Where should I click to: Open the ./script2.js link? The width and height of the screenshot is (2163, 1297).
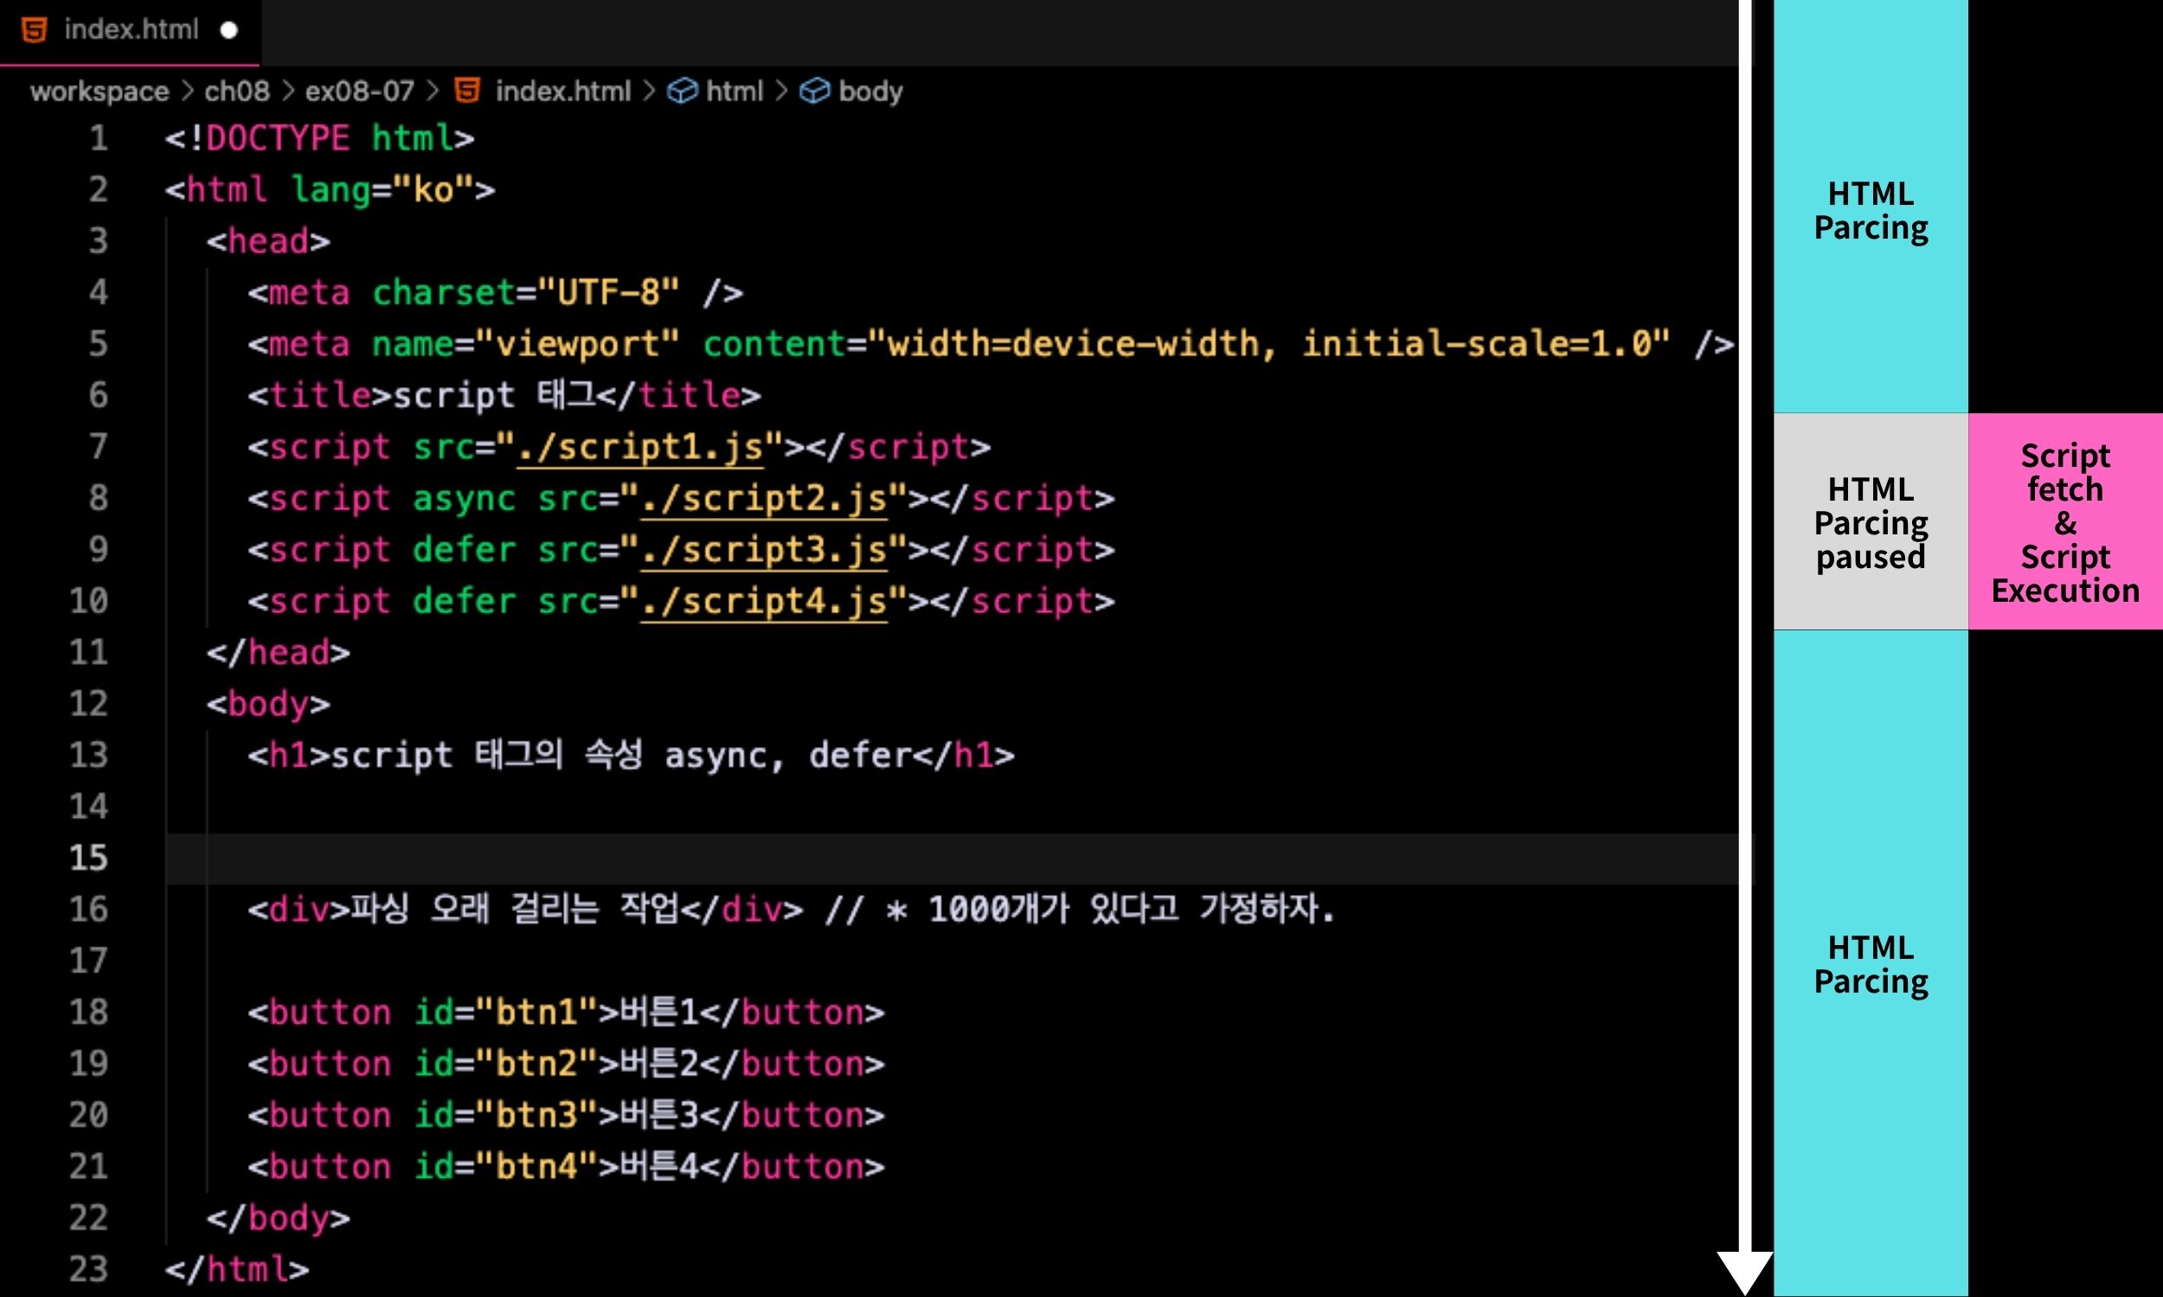[764, 499]
